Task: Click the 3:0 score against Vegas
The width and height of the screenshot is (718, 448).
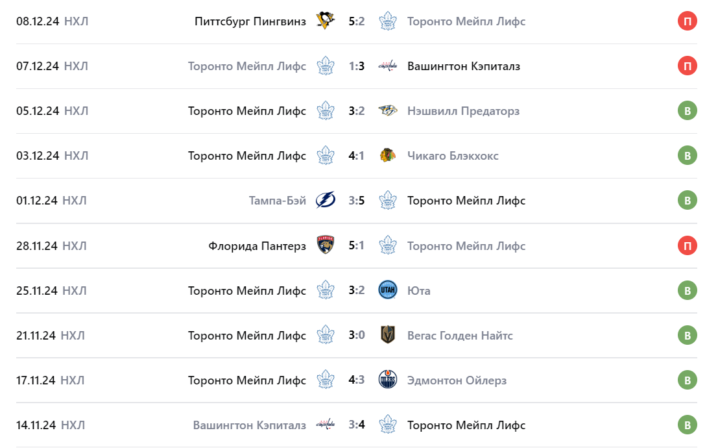Action: (356, 336)
